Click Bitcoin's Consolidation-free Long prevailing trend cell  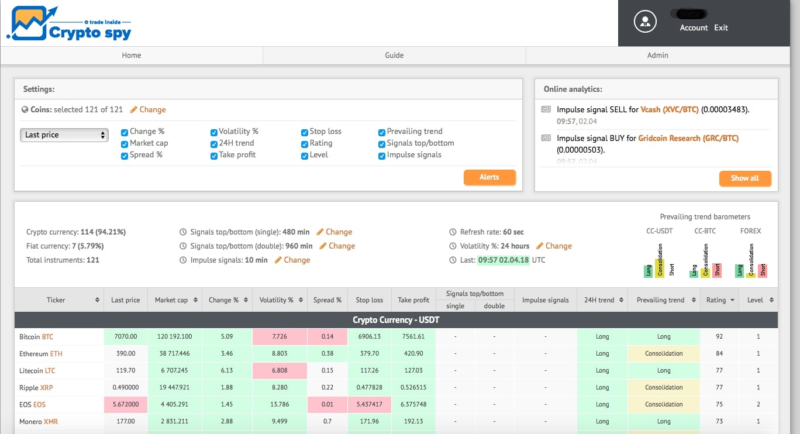click(x=664, y=336)
